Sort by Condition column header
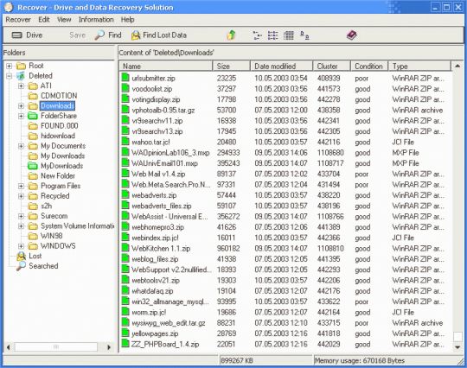This screenshot has width=467, height=368. [x=369, y=66]
